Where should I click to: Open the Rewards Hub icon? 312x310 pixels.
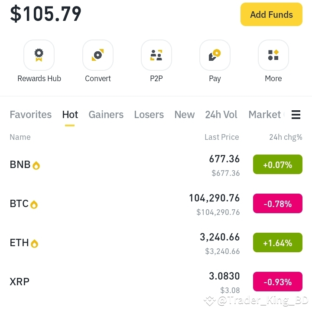tap(39, 55)
